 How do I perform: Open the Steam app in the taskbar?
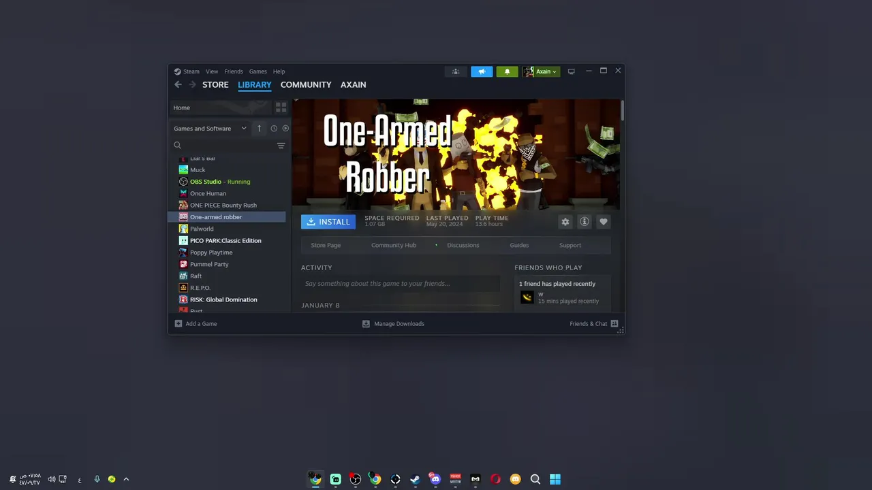pos(415,479)
